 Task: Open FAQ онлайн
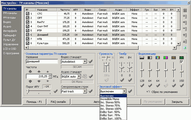click(x=58, y=102)
